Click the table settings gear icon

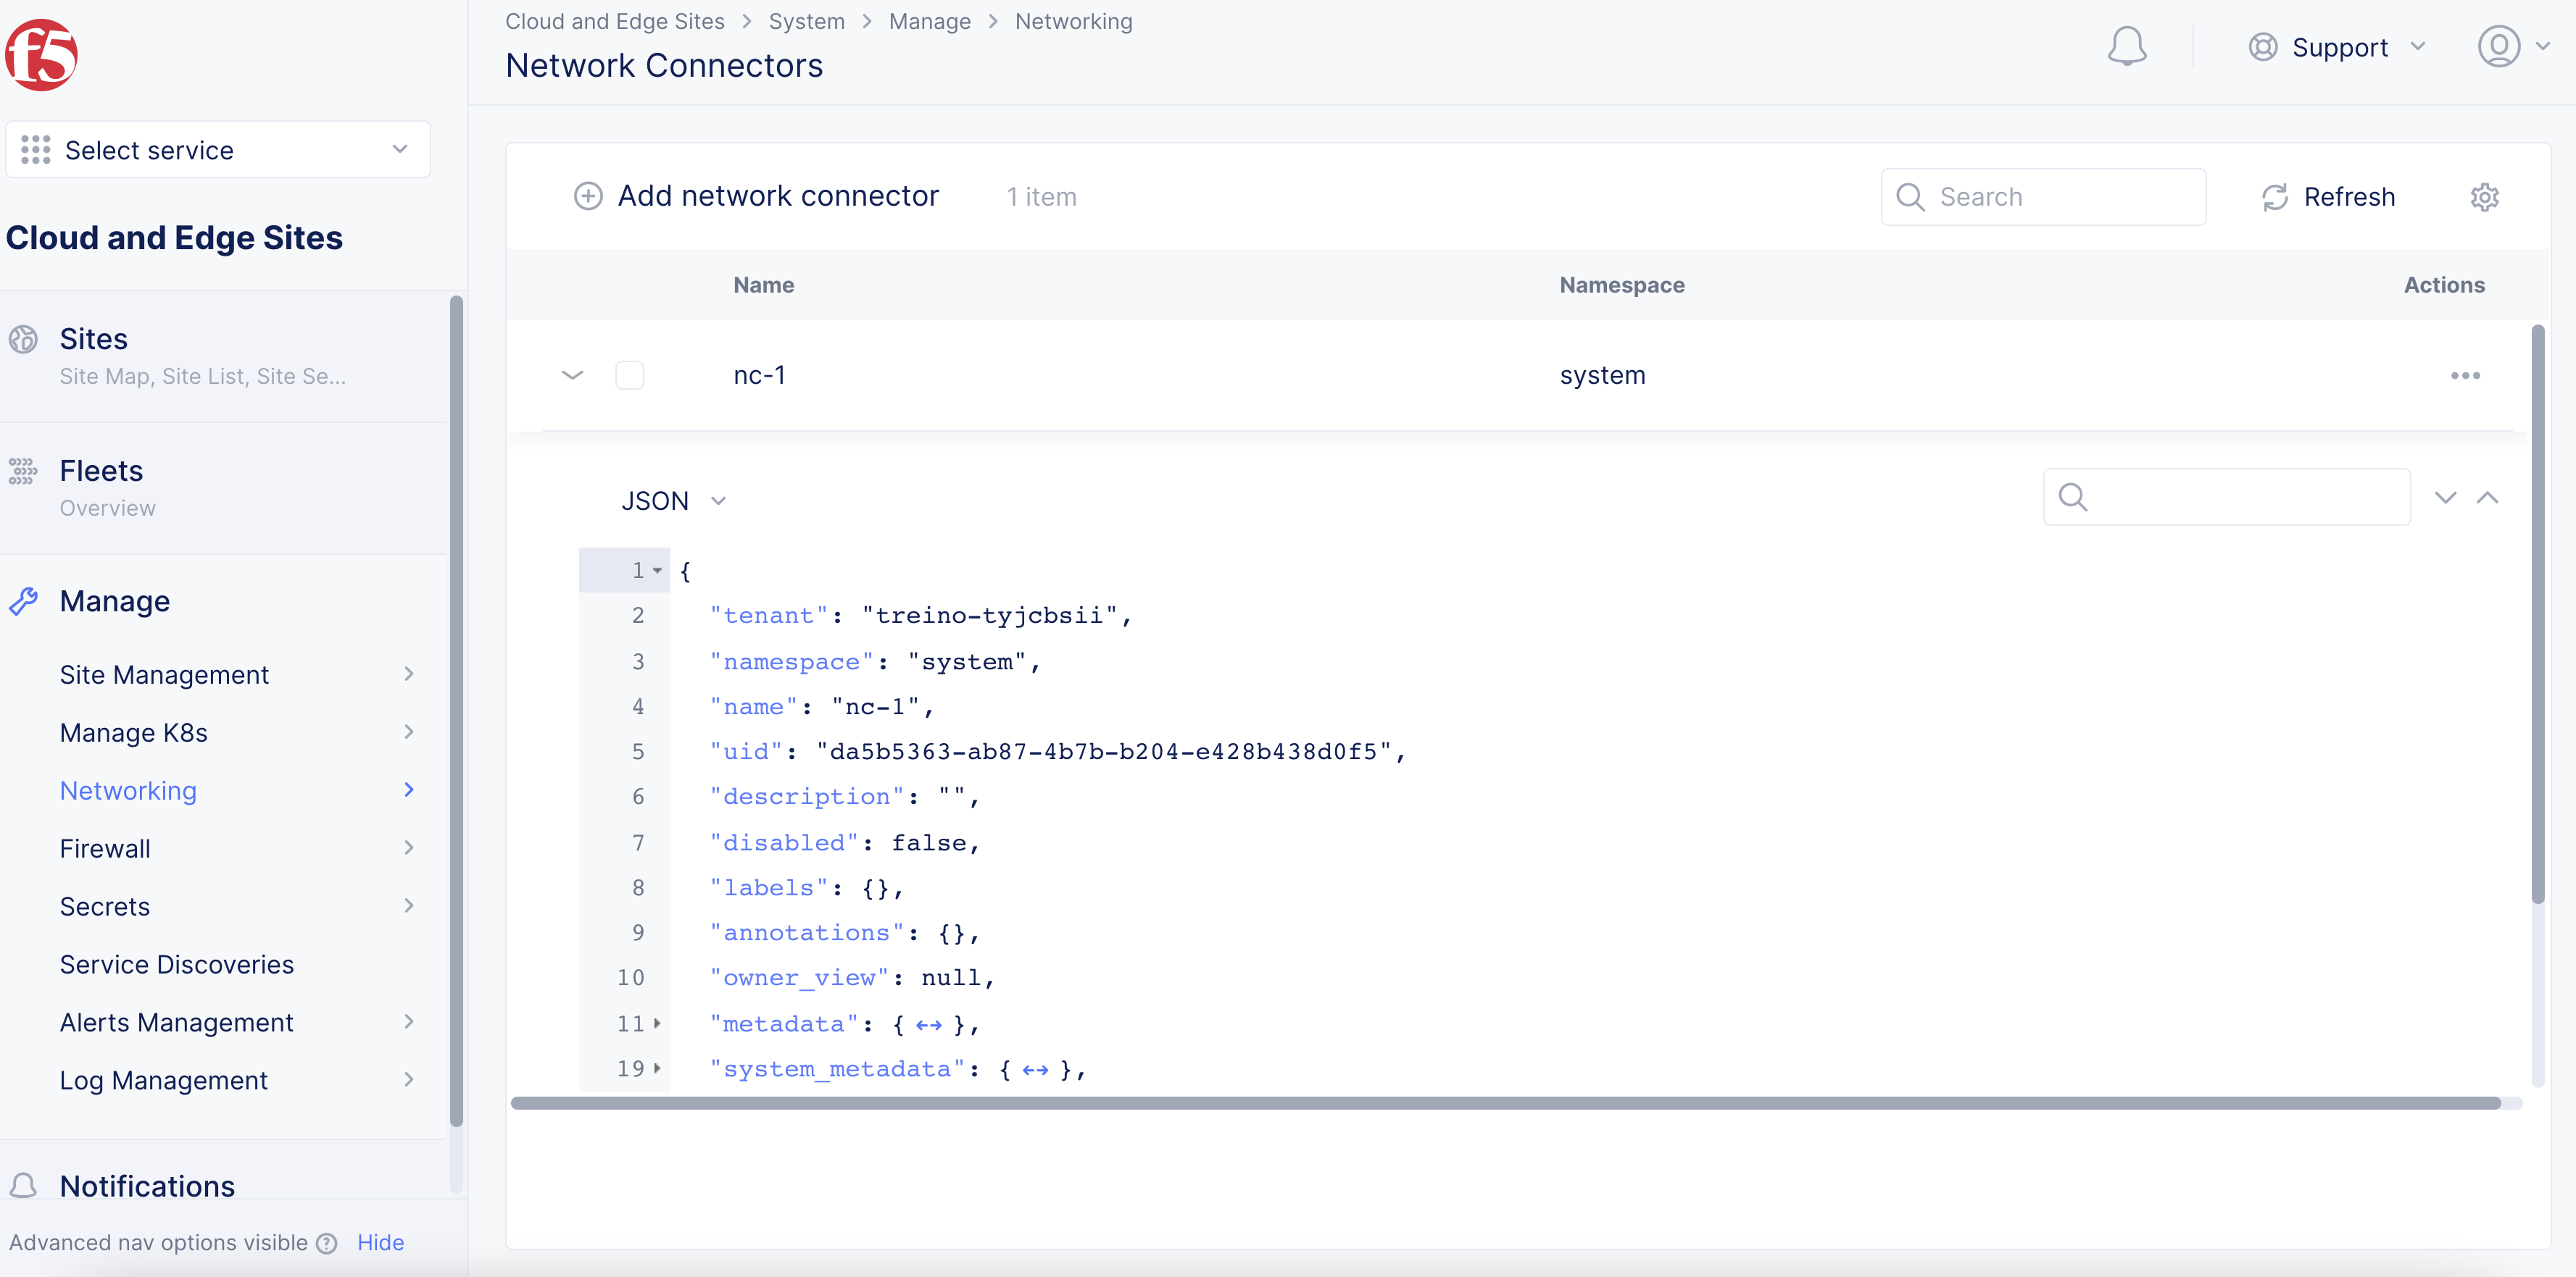[x=2486, y=197]
